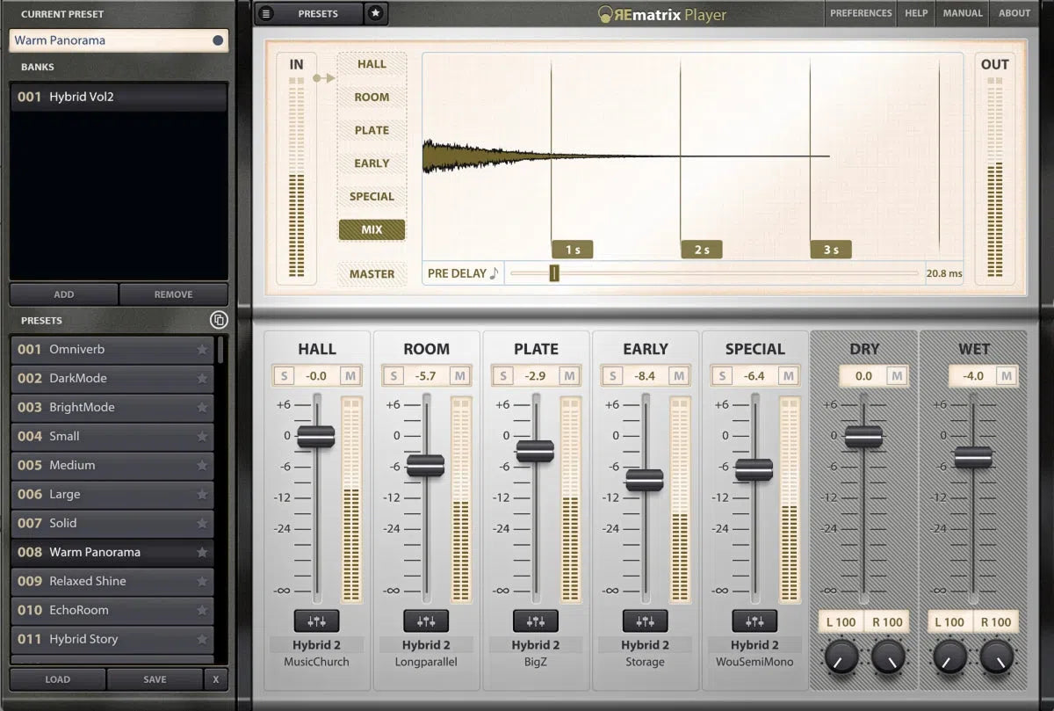Click the ROOM channel fader-settings icon
This screenshot has height=711, width=1054.
tap(426, 620)
